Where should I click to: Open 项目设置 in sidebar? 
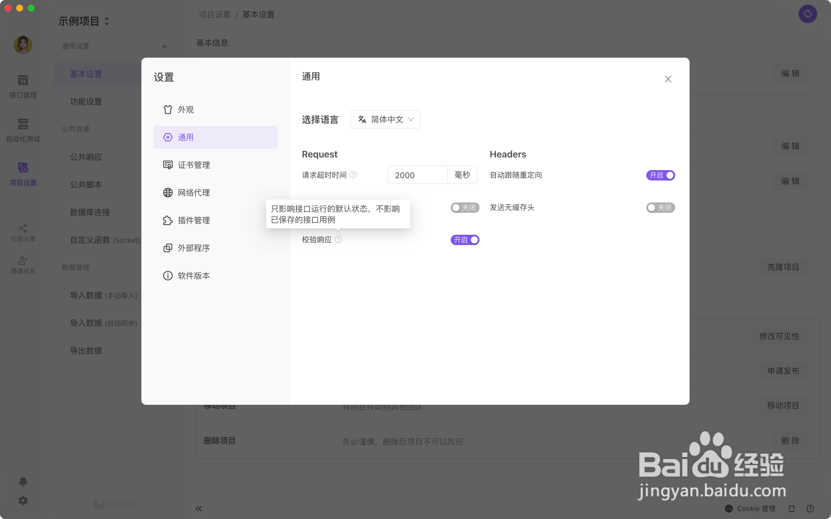[x=23, y=174]
